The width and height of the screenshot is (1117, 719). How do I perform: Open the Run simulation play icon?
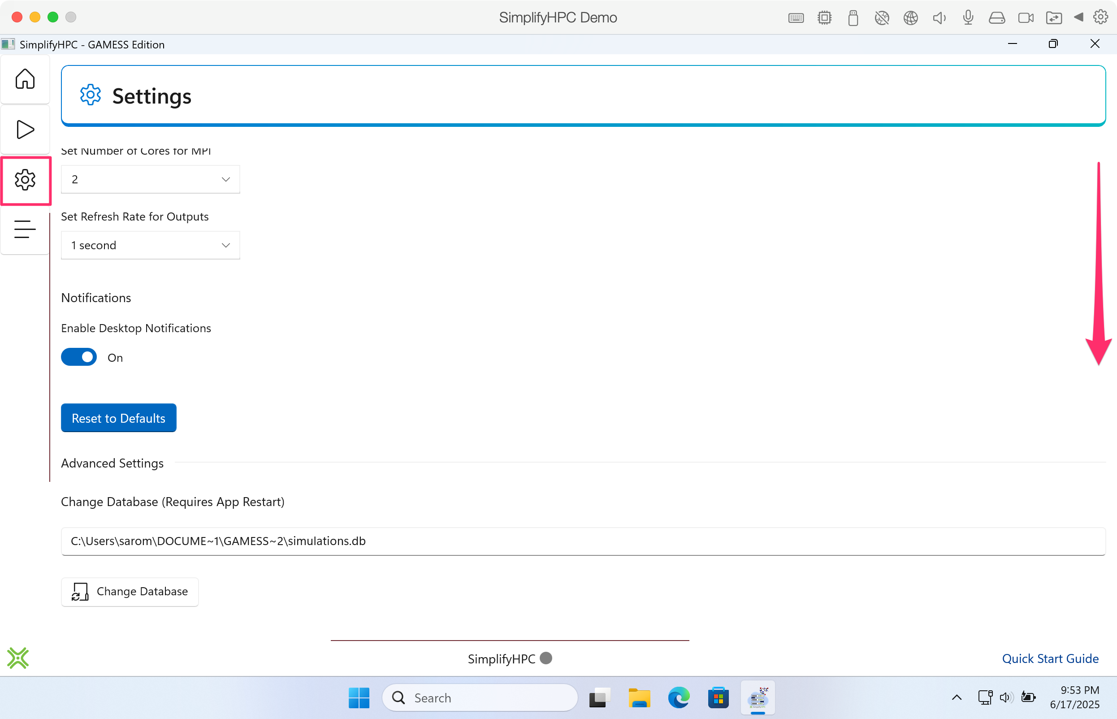[x=25, y=130]
